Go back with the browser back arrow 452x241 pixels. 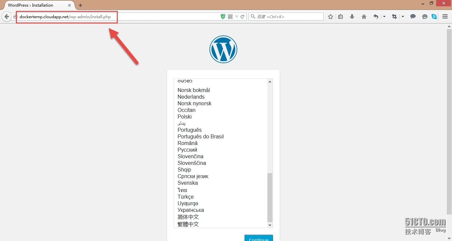point(7,17)
